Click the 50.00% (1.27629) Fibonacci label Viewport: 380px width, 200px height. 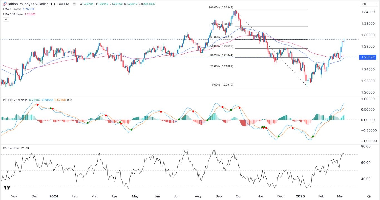(221, 46)
